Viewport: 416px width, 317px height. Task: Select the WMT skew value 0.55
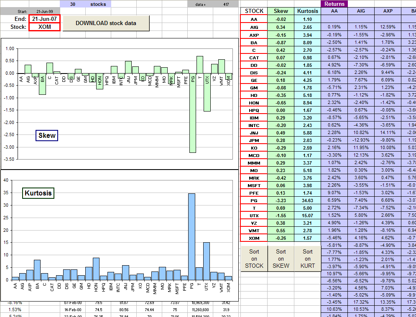click(281, 231)
